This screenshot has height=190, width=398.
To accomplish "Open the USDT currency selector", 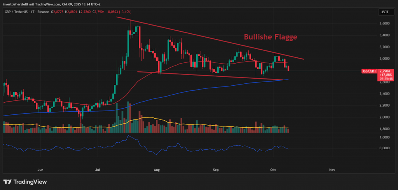I will coord(384,12).
